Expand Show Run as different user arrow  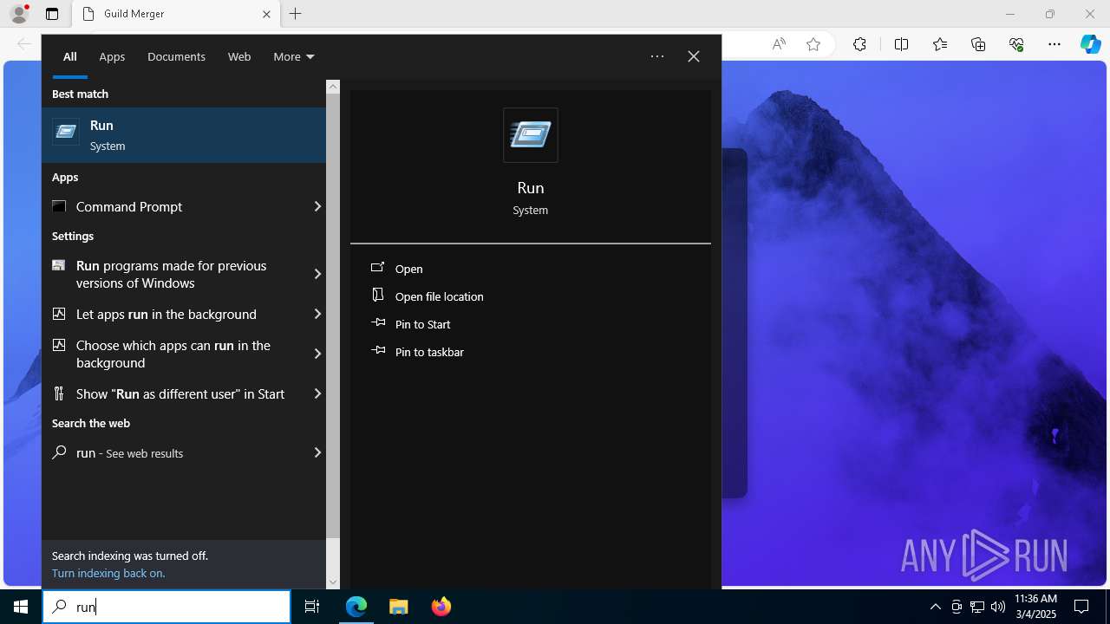(317, 393)
